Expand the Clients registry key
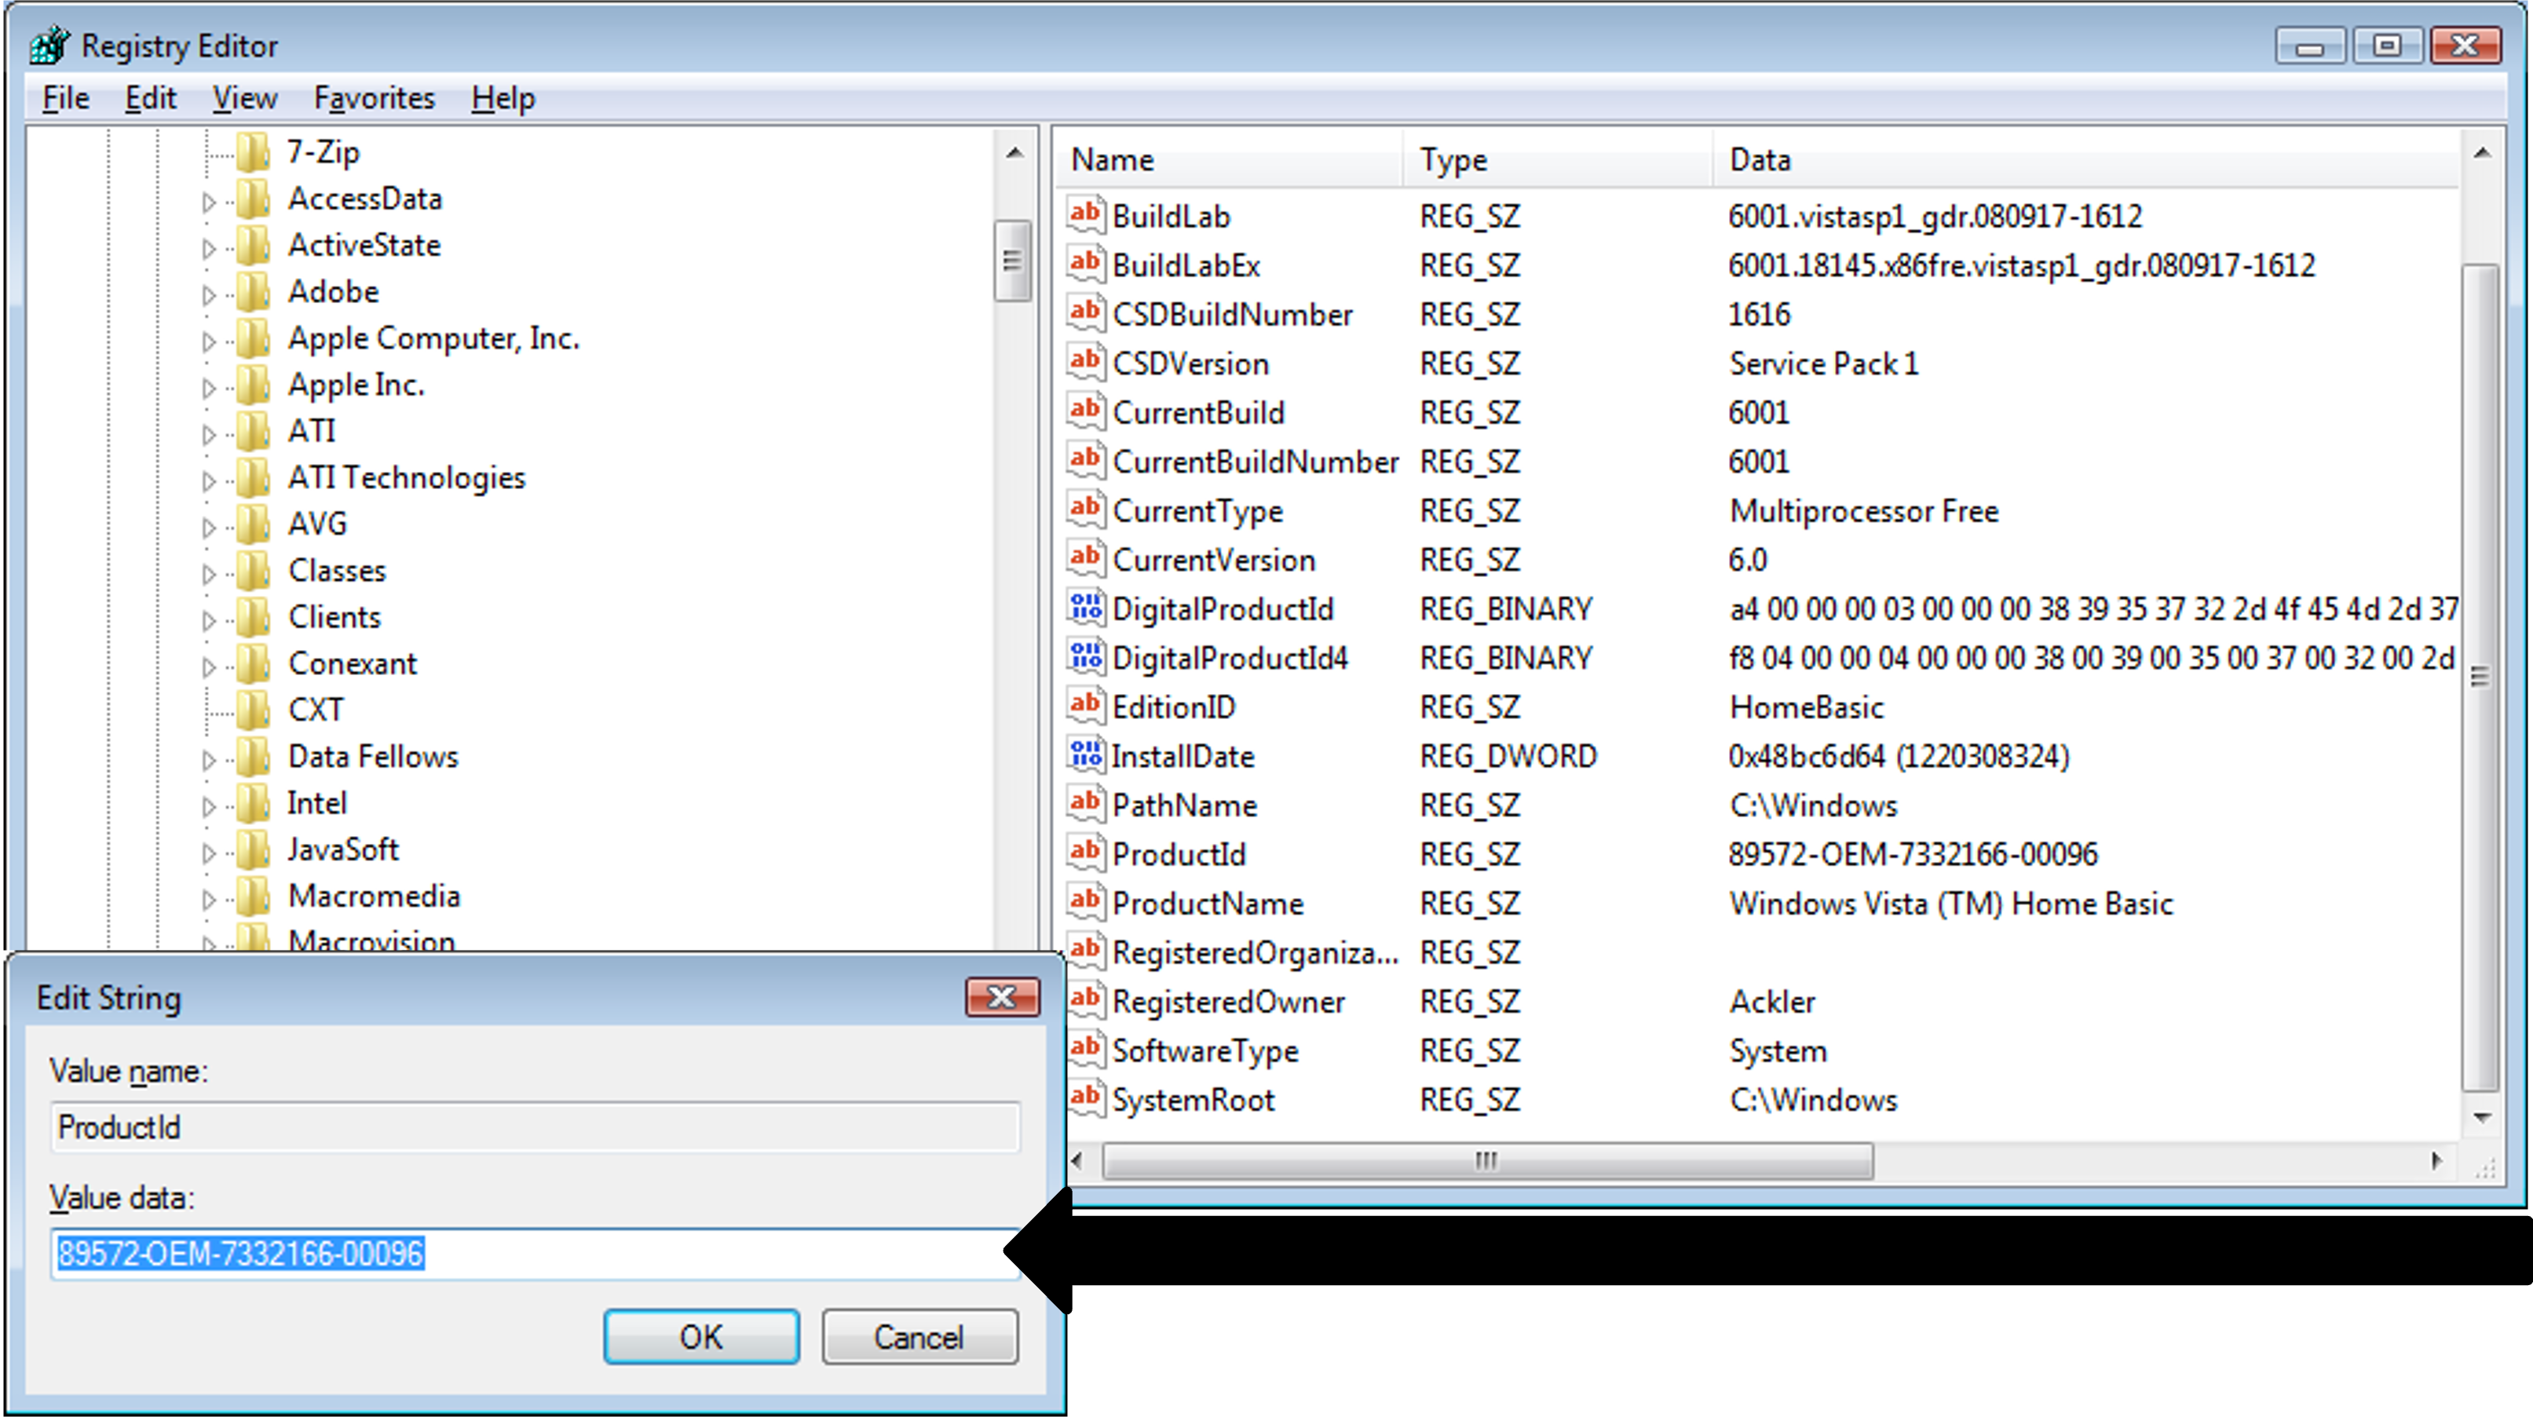Image resolution: width=2533 pixels, height=1417 pixels. point(208,619)
